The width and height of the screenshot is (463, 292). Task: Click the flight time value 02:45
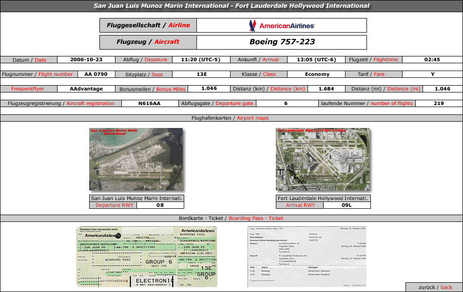point(432,59)
